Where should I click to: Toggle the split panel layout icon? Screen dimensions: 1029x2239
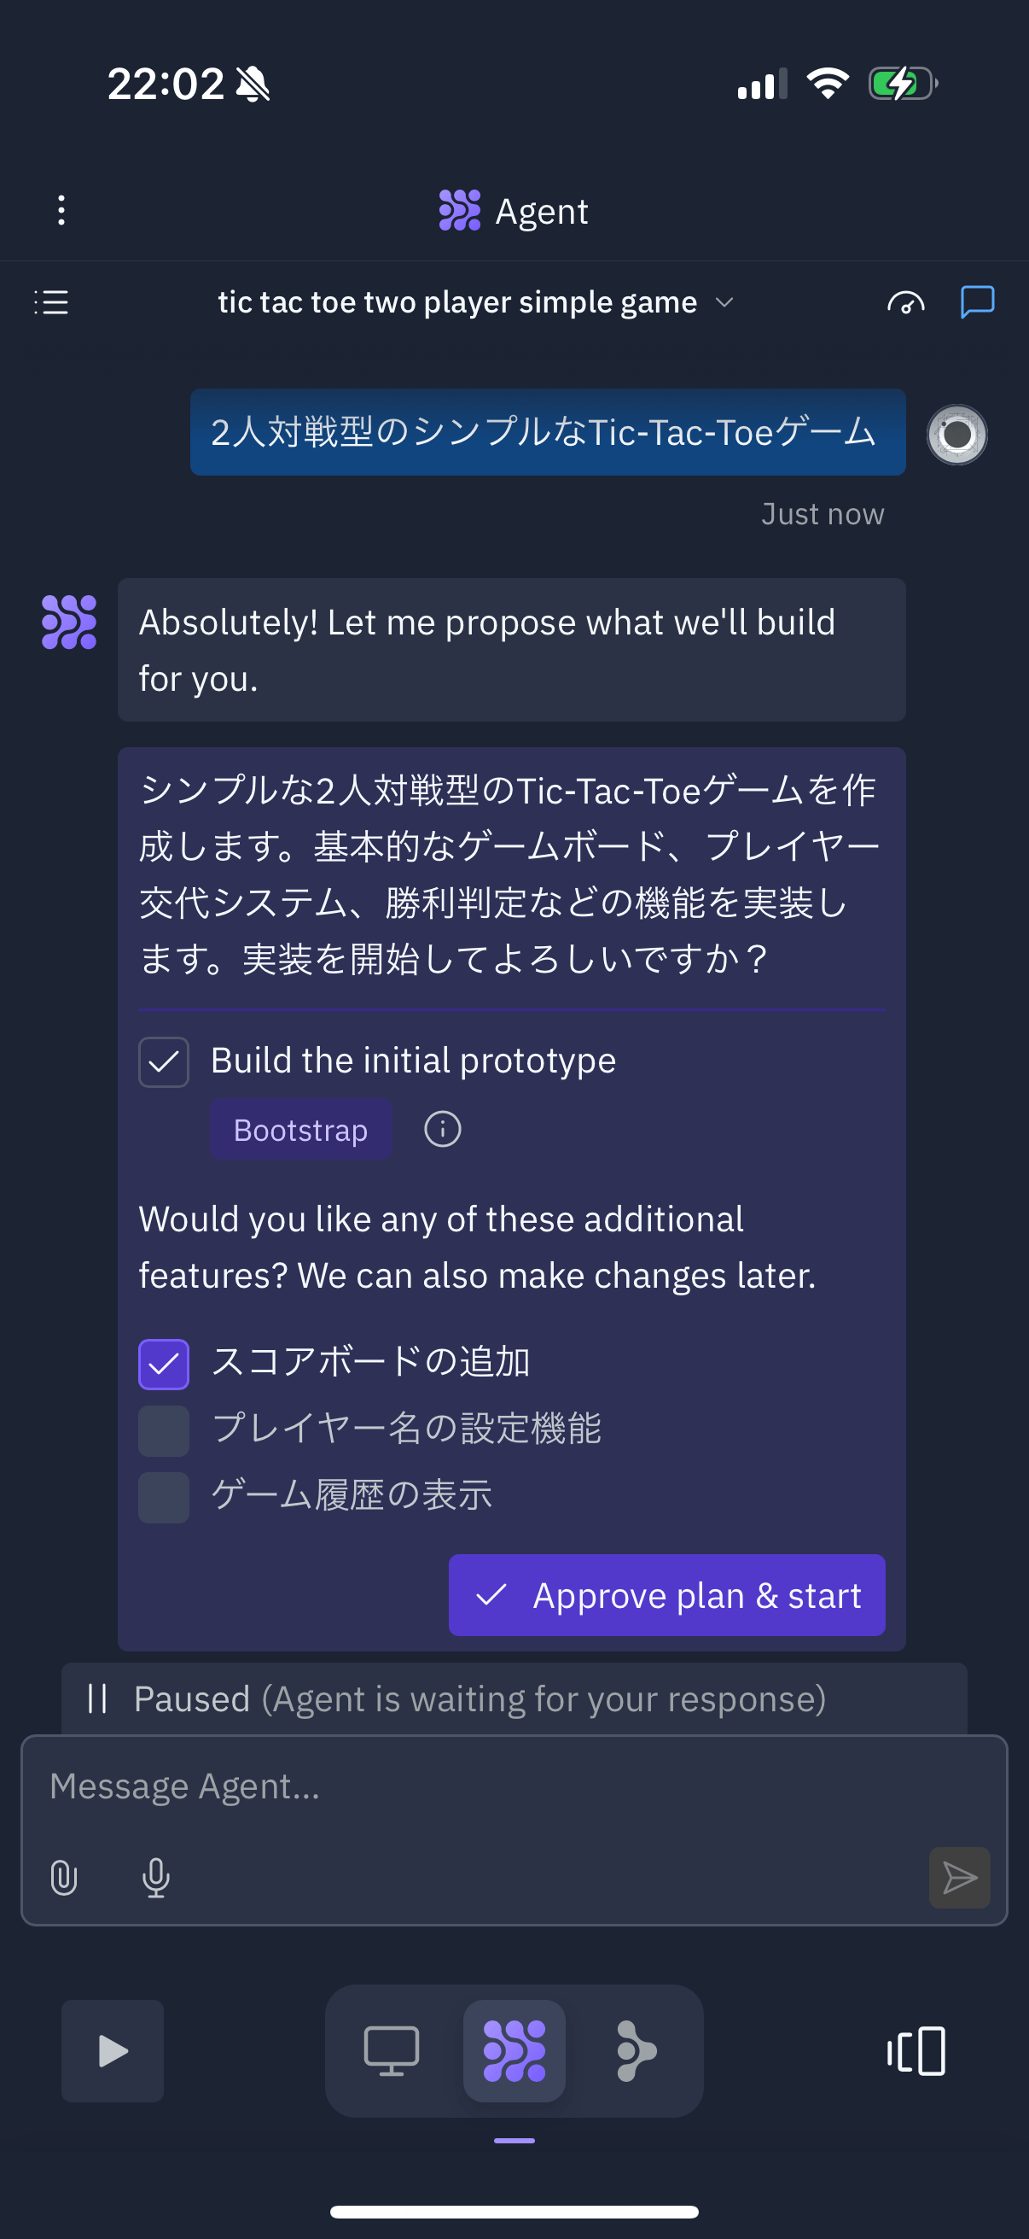916,2051
